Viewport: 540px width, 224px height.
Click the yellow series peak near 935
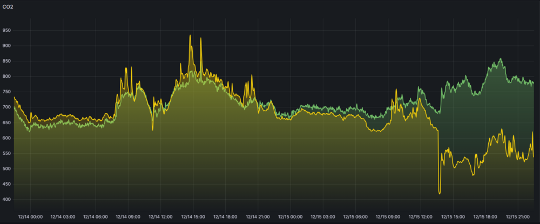point(190,35)
